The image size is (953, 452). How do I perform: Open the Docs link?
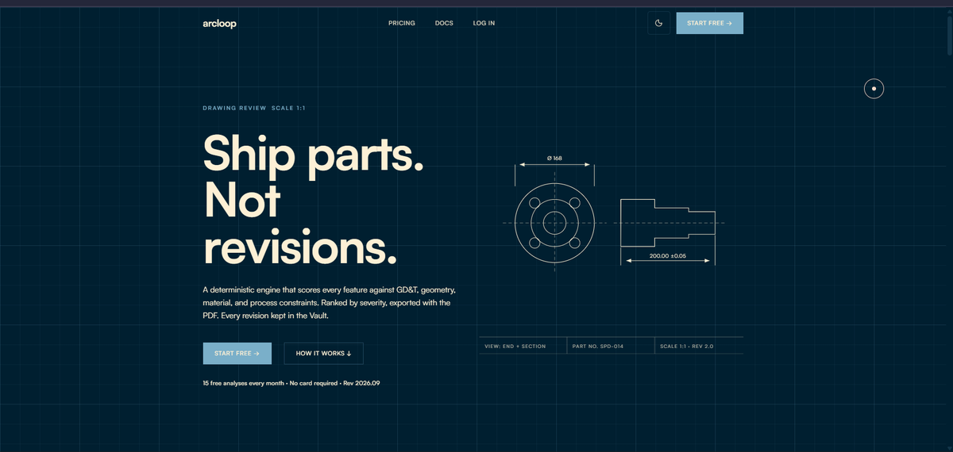(x=444, y=23)
